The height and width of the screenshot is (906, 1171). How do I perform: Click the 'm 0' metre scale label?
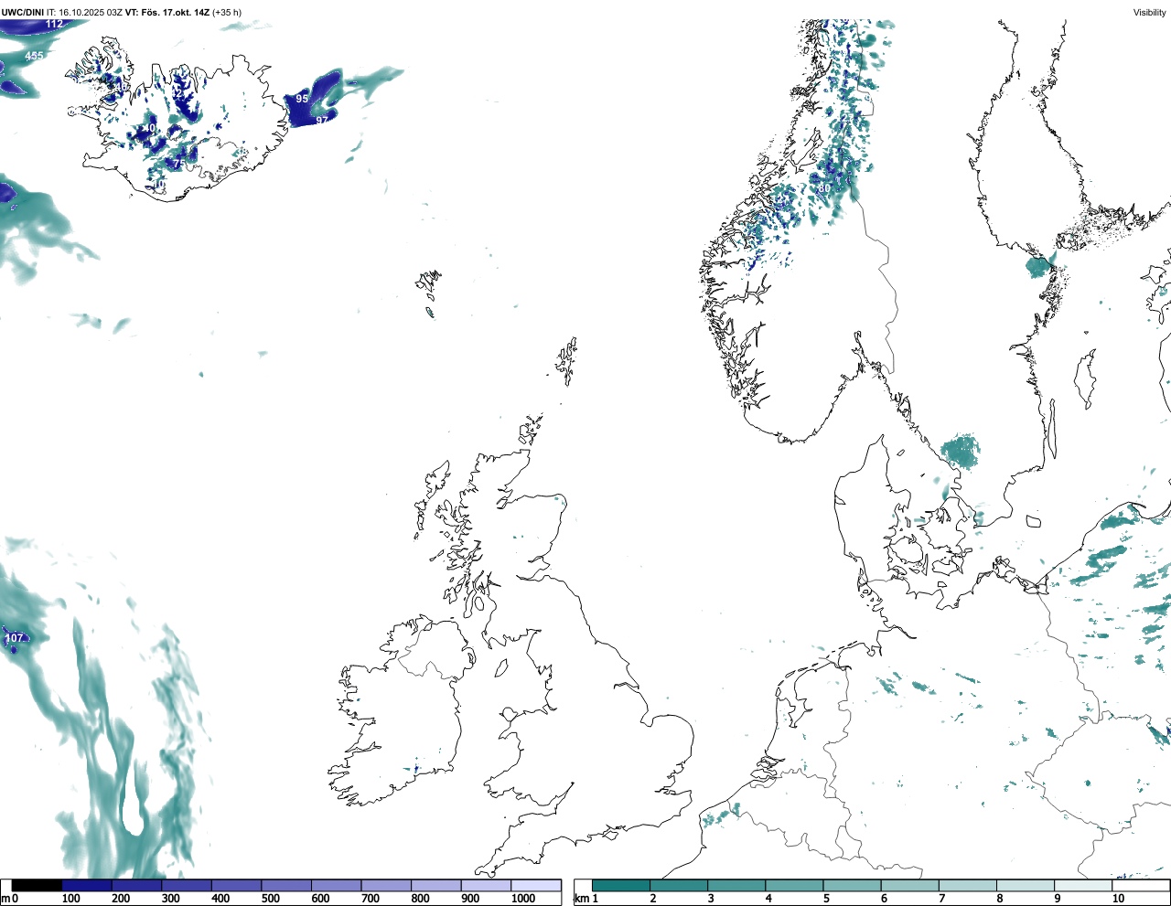[x=8, y=899]
